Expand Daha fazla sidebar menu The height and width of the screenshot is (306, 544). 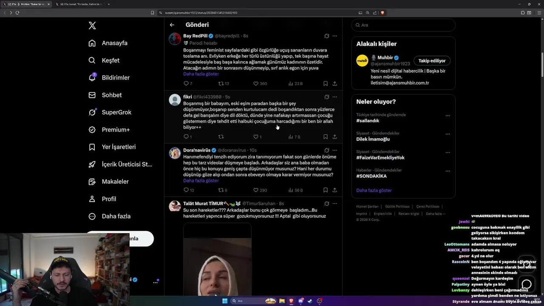109,216
